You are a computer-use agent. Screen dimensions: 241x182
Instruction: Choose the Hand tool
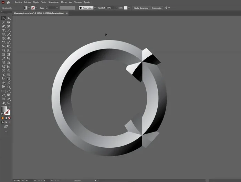point(3,103)
